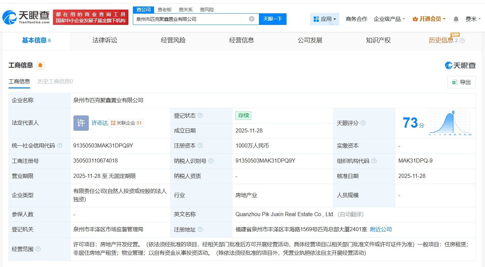The width and height of the screenshot is (485, 267).
Task: Open the 费米 account dropdown
Action: [474, 19]
